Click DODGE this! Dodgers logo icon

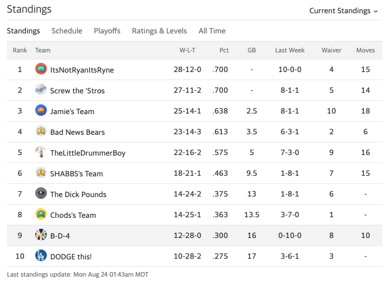coord(40,256)
